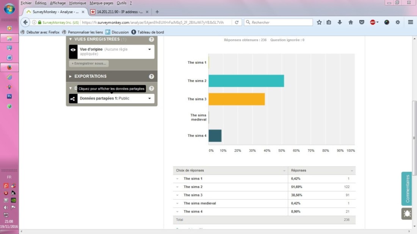Image resolution: width=417 pixels, height=234 pixels.
Task: Open the Firefox hamburger menu
Action: pos(411,22)
